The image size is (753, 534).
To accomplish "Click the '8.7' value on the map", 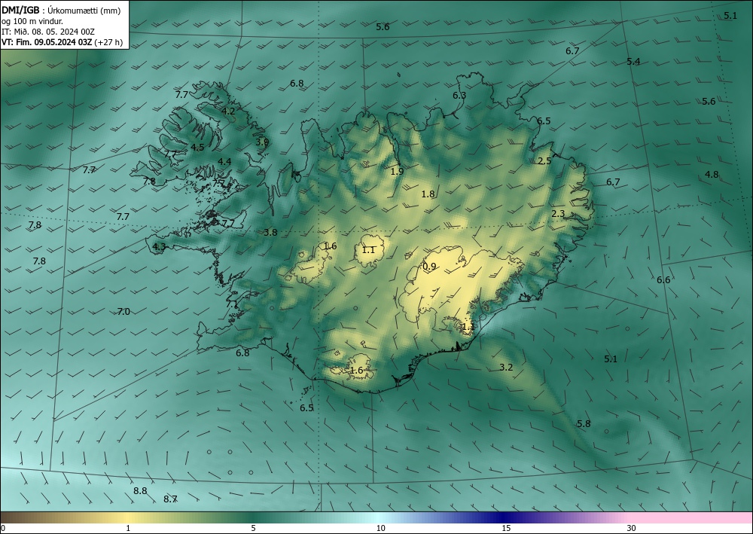I will [x=170, y=499].
